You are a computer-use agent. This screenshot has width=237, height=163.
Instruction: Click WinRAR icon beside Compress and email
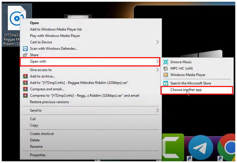pyautogui.click(x=25, y=89)
